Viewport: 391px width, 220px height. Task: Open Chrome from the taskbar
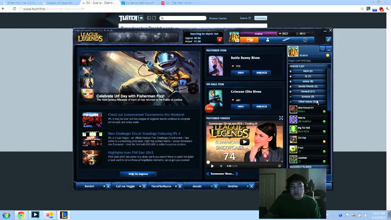tap(21, 215)
